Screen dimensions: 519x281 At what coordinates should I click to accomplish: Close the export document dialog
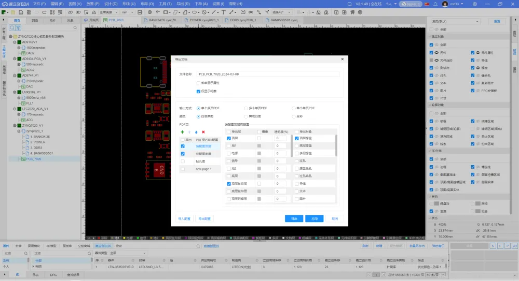point(342,60)
